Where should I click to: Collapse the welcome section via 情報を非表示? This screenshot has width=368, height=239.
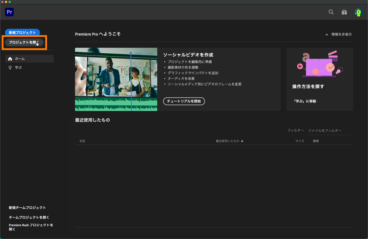[339, 35]
